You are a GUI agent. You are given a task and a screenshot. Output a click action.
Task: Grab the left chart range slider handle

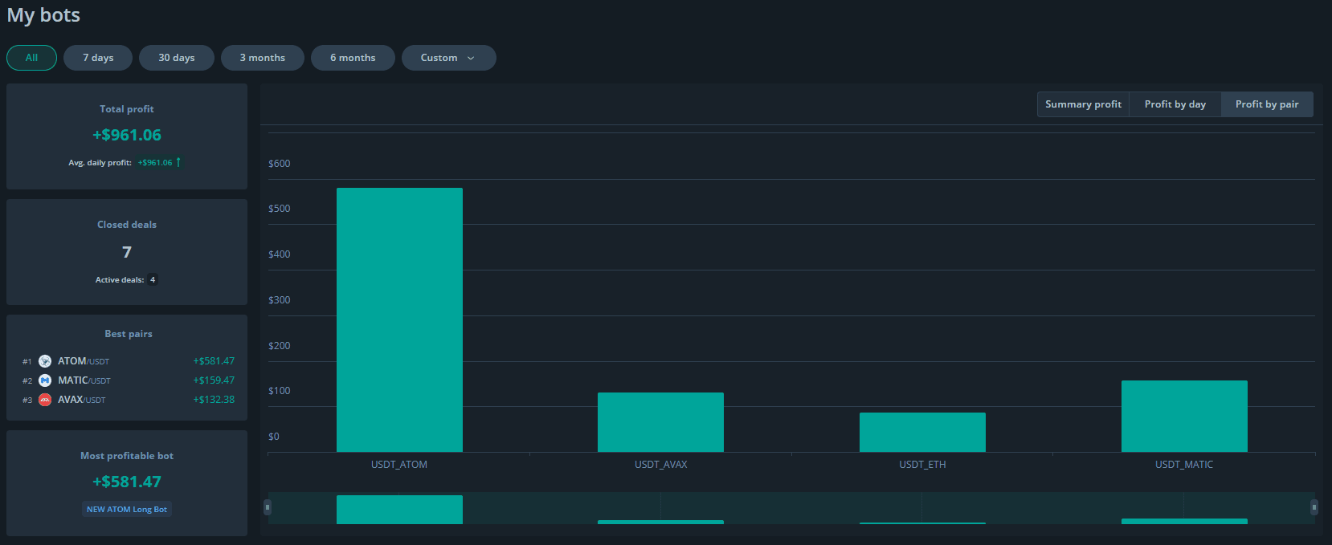tap(268, 507)
